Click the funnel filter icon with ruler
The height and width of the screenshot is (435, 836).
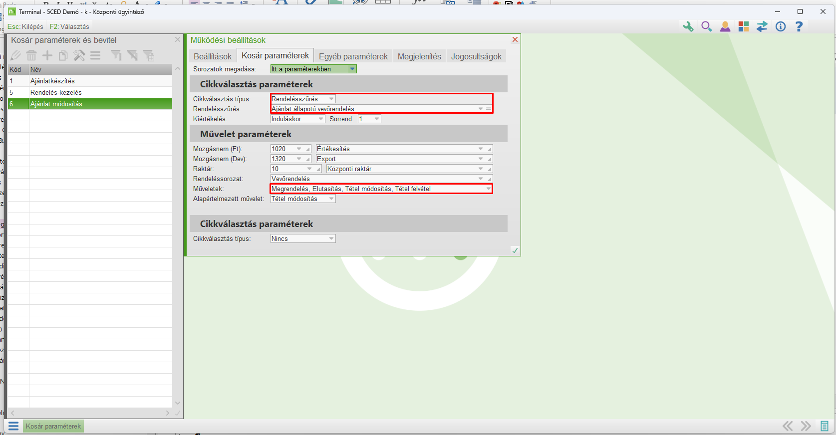point(116,55)
